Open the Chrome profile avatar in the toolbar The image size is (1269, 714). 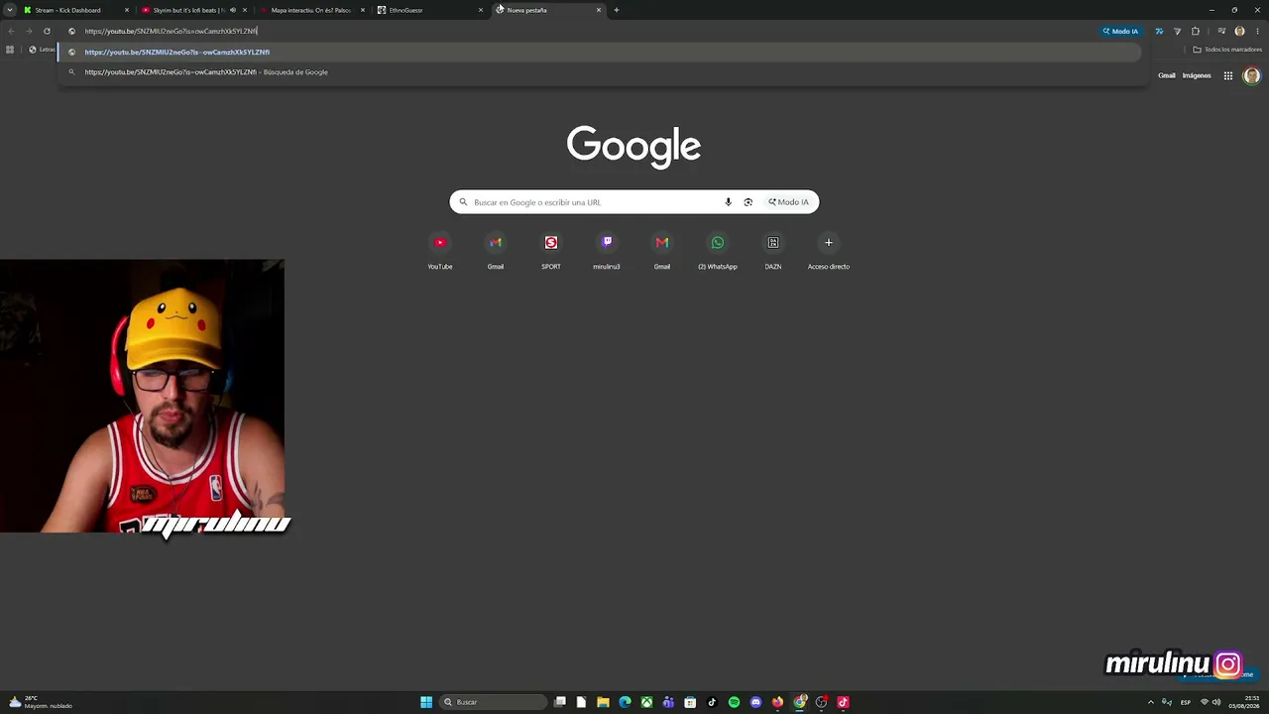pos(1239,31)
